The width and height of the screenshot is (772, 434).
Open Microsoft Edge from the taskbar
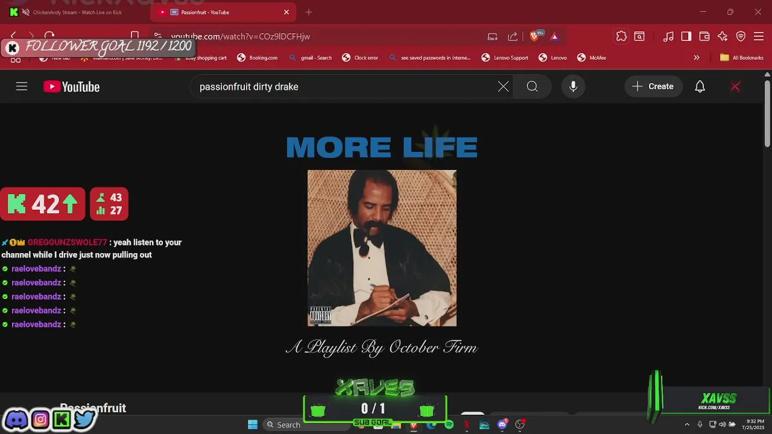point(431,425)
